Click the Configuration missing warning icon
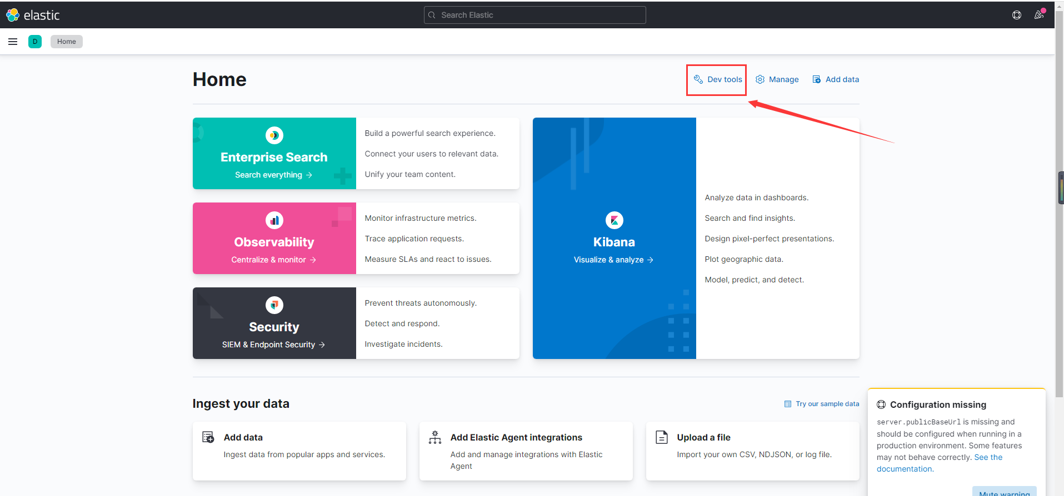Screen dimensions: 1064x496 pos(881,404)
